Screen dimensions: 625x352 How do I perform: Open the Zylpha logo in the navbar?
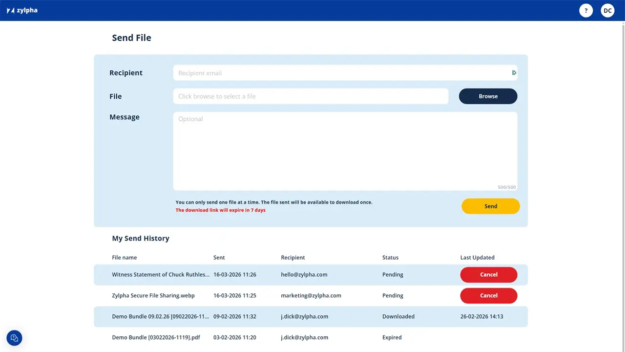tap(21, 10)
